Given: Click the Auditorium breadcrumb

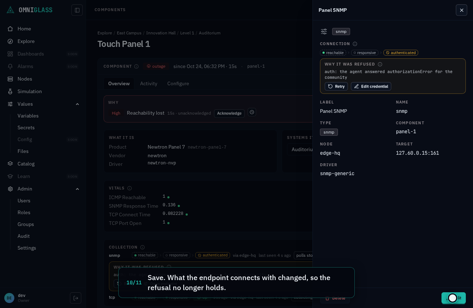Looking at the screenshot, I should click(x=210, y=33).
